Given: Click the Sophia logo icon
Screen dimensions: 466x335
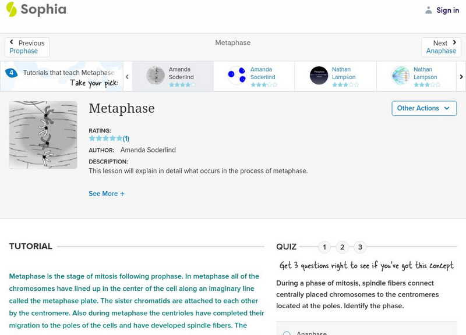Looking at the screenshot, I should coord(11,9).
